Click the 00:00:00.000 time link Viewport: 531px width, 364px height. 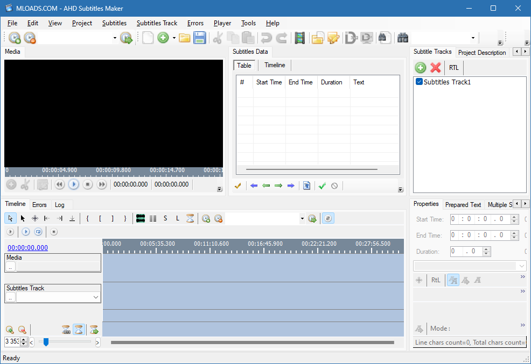pos(28,247)
